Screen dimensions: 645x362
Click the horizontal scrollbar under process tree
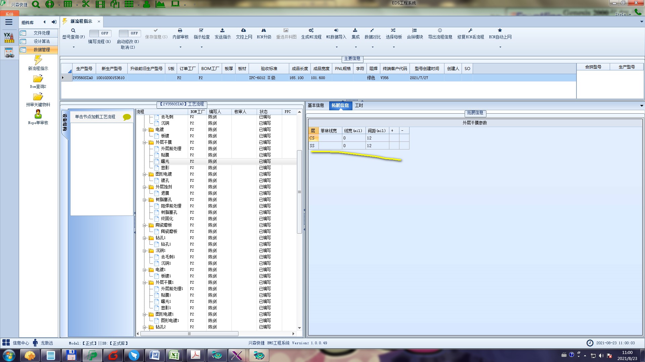coord(189,334)
